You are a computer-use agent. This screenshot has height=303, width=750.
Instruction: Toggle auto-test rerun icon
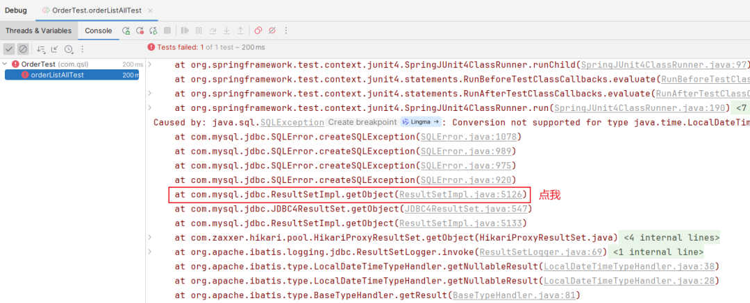click(x=153, y=31)
